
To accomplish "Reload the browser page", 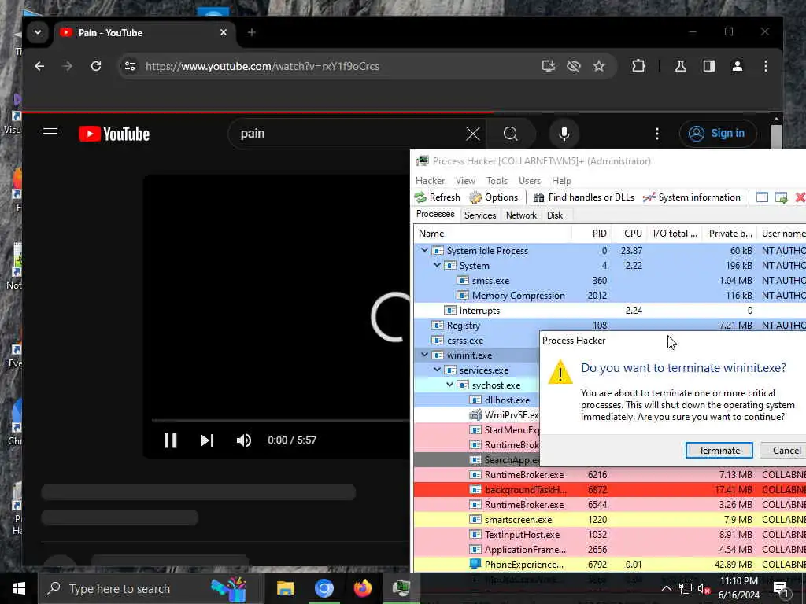I will 96,66.
